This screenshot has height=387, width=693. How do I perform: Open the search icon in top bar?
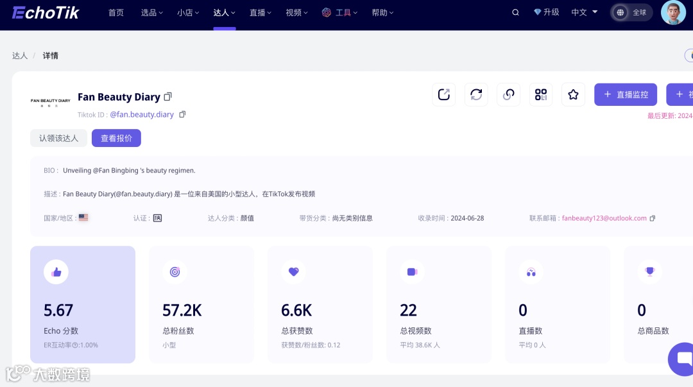[515, 12]
